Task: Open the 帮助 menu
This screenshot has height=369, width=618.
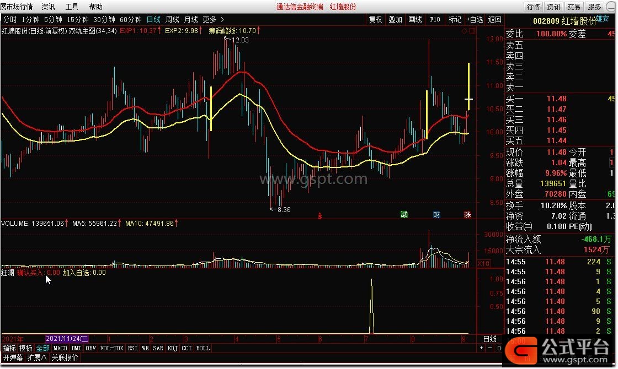Action: point(96,7)
